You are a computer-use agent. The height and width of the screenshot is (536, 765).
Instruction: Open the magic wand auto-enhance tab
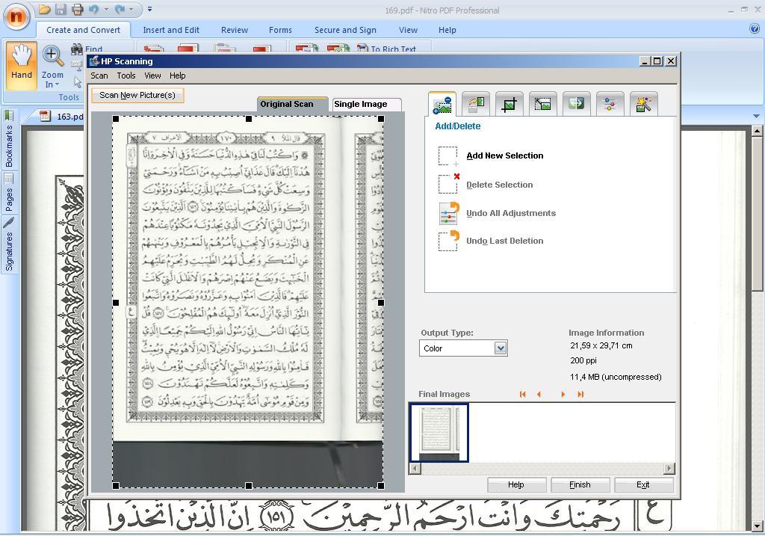tap(643, 104)
